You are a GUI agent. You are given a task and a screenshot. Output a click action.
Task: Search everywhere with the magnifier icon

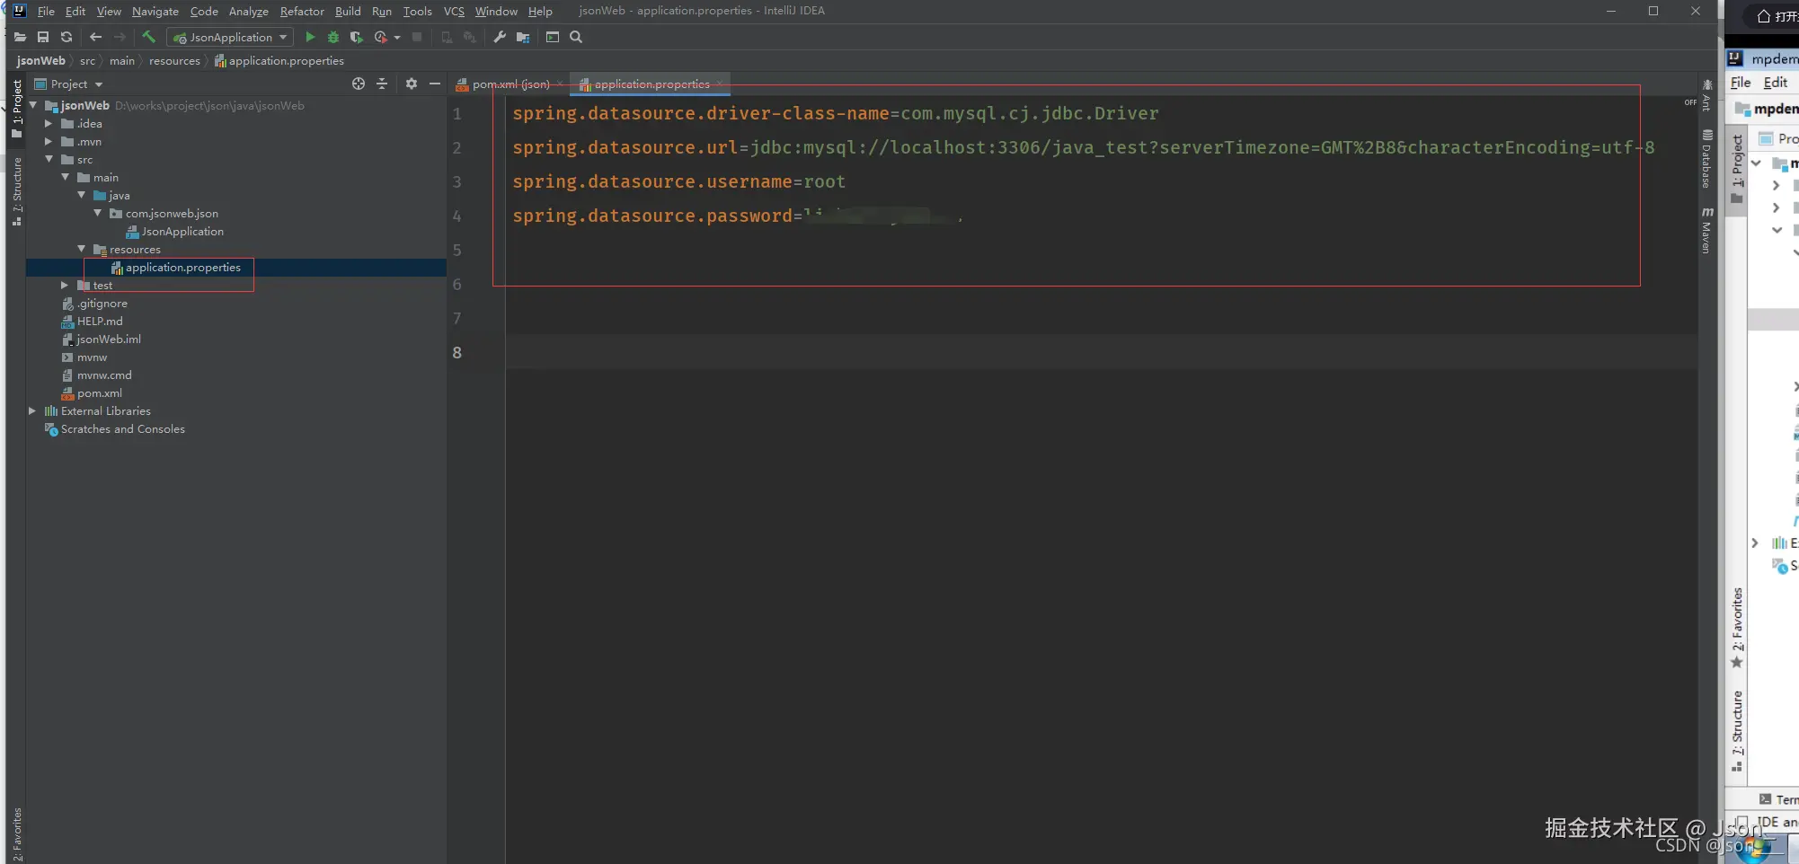(x=576, y=37)
